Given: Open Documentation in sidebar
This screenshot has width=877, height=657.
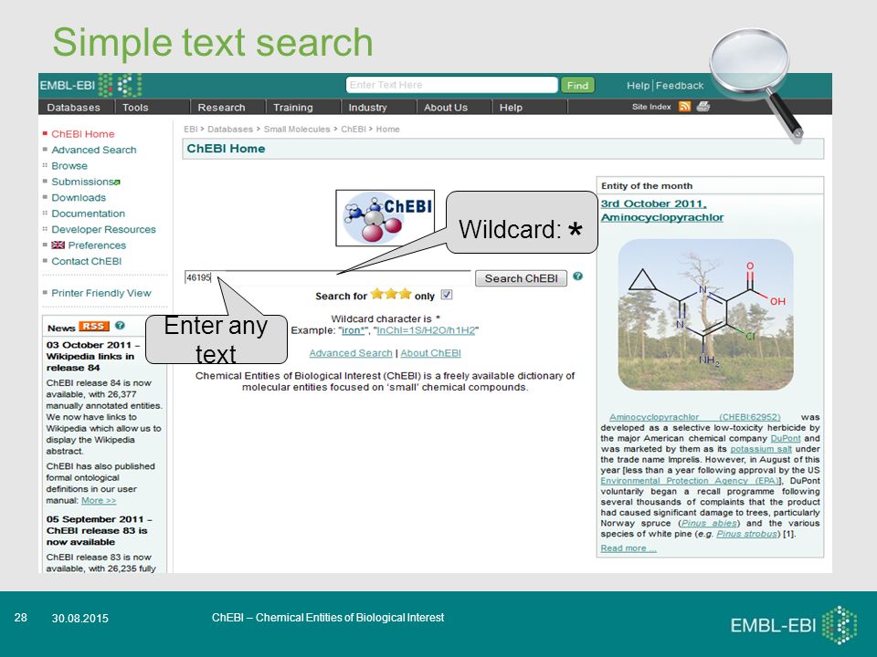Looking at the screenshot, I should click(89, 214).
